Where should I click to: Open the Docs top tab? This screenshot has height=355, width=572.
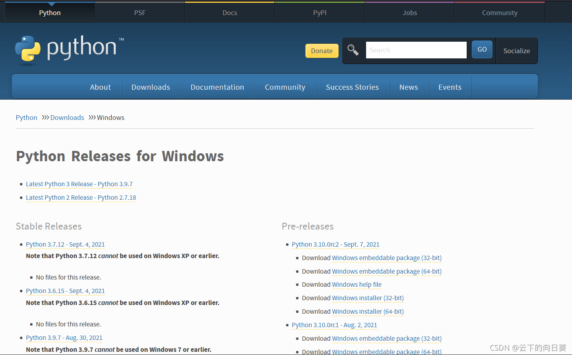tap(230, 13)
